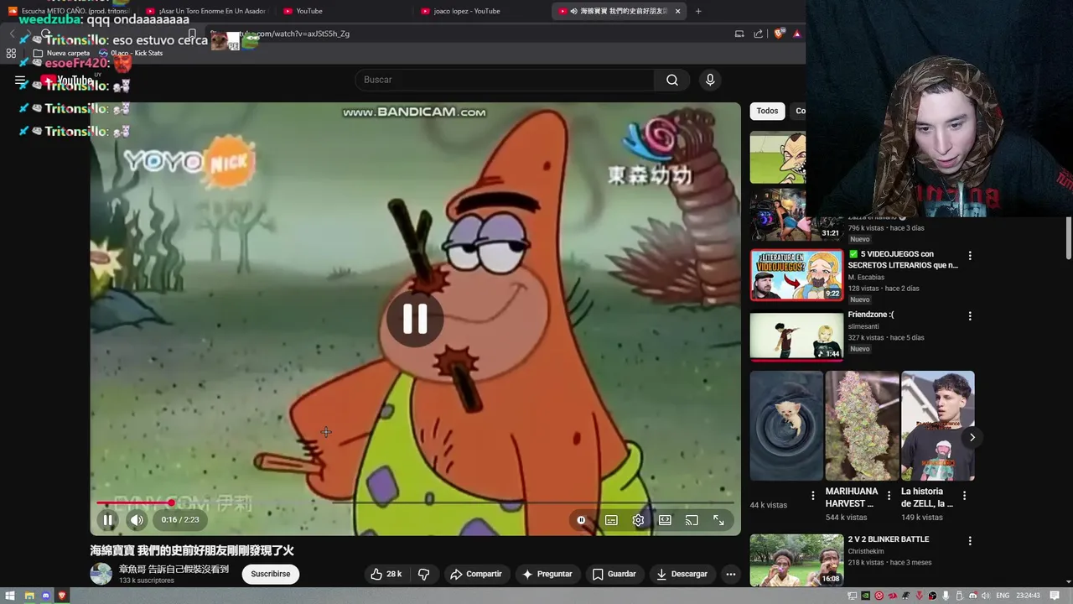Mute the video volume icon
The width and height of the screenshot is (1073, 604).
click(x=137, y=520)
